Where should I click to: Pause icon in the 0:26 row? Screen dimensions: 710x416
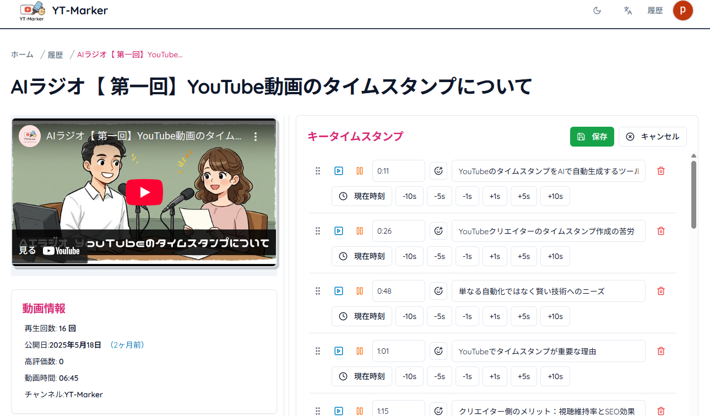coord(360,231)
